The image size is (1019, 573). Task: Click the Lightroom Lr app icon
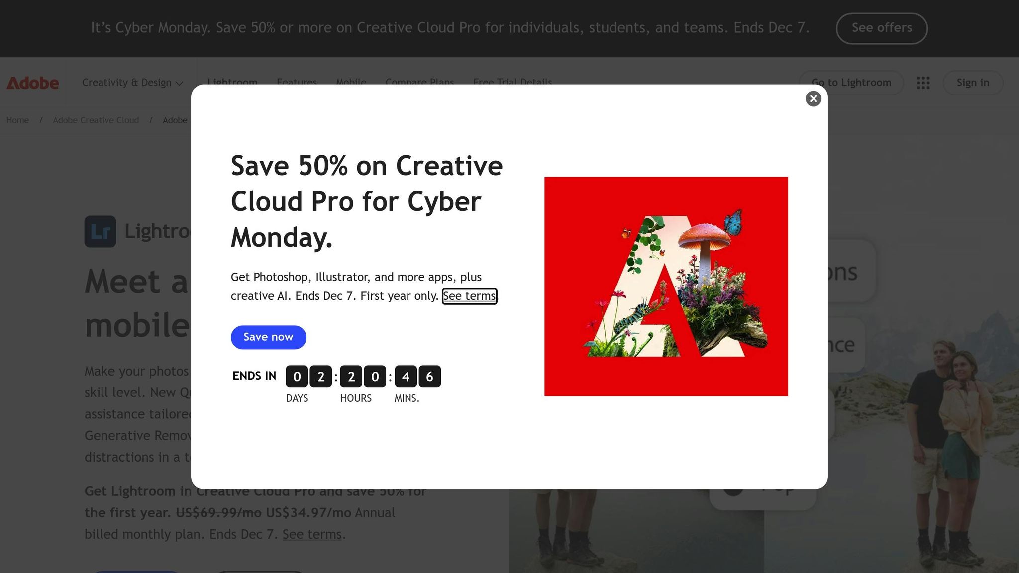coord(100,232)
